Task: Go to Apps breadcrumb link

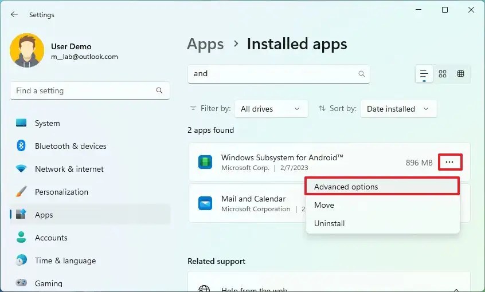Action: (205, 44)
